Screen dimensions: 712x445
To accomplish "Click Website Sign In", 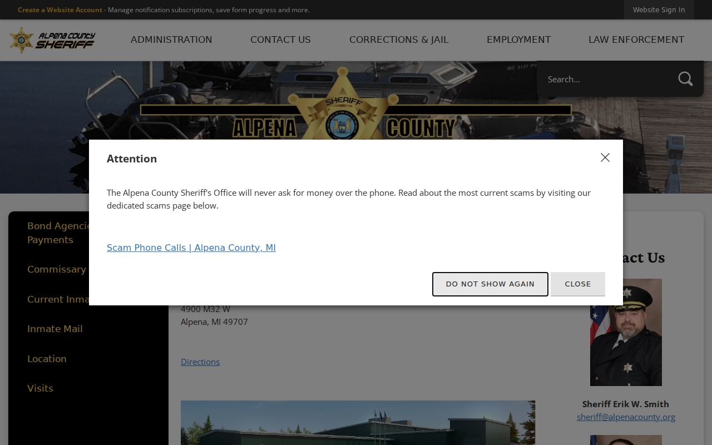I will pos(659,9).
